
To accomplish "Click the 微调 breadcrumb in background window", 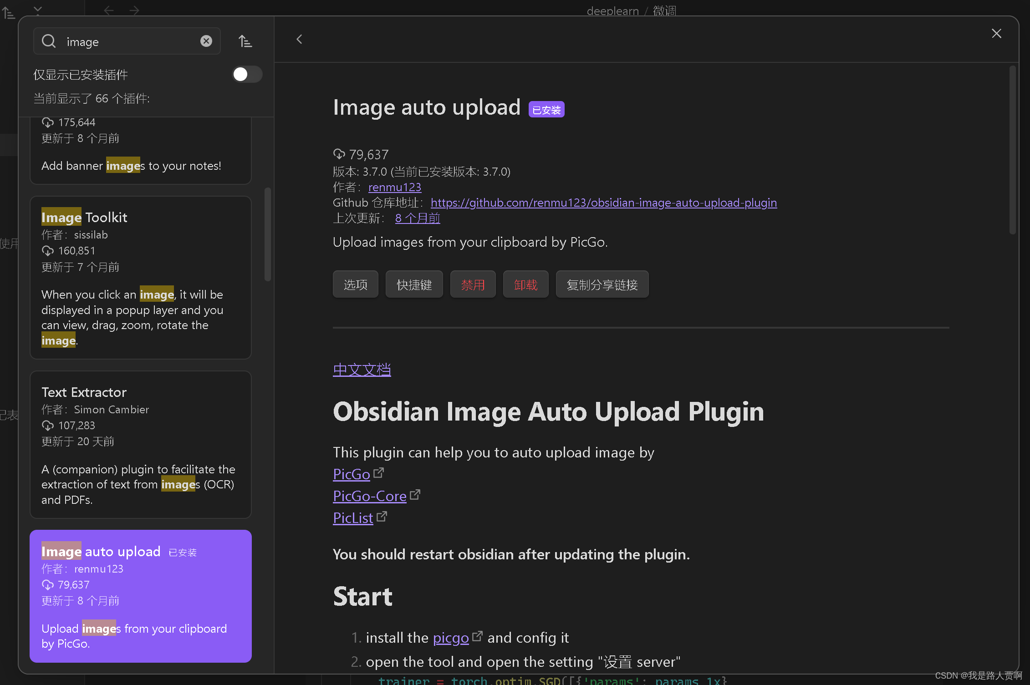I will coord(664,10).
